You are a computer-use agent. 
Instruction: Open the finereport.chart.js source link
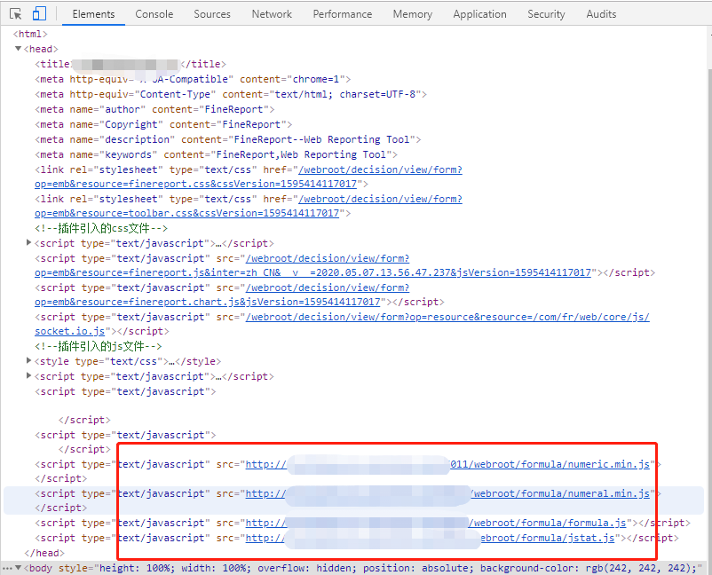click(222, 295)
